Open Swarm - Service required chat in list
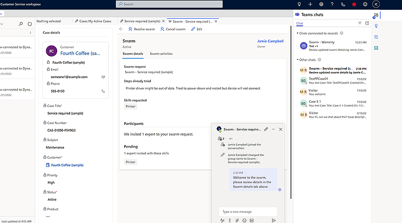The image size is (402, 223). (x=333, y=70)
